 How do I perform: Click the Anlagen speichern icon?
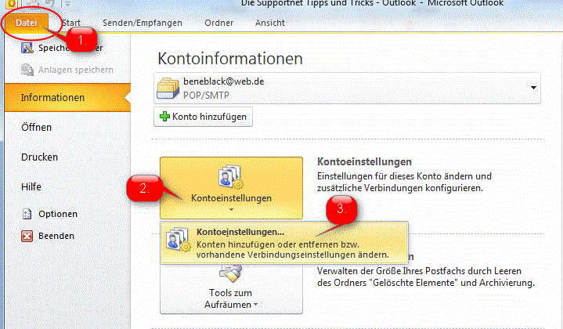(x=27, y=70)
